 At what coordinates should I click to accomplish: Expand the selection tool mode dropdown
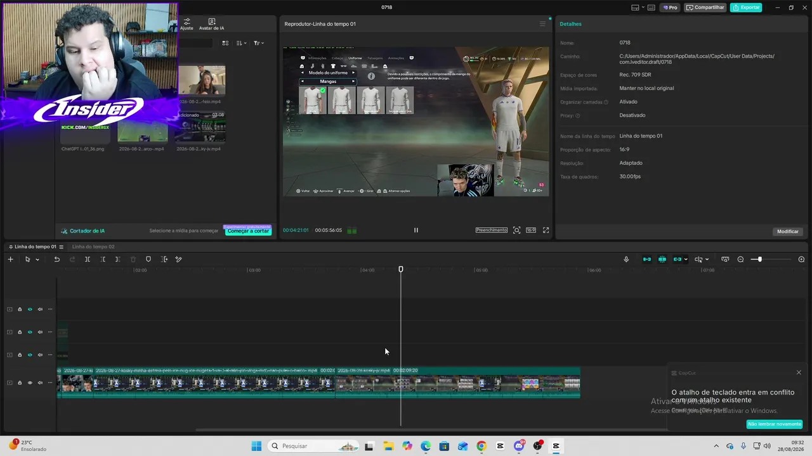37,260
